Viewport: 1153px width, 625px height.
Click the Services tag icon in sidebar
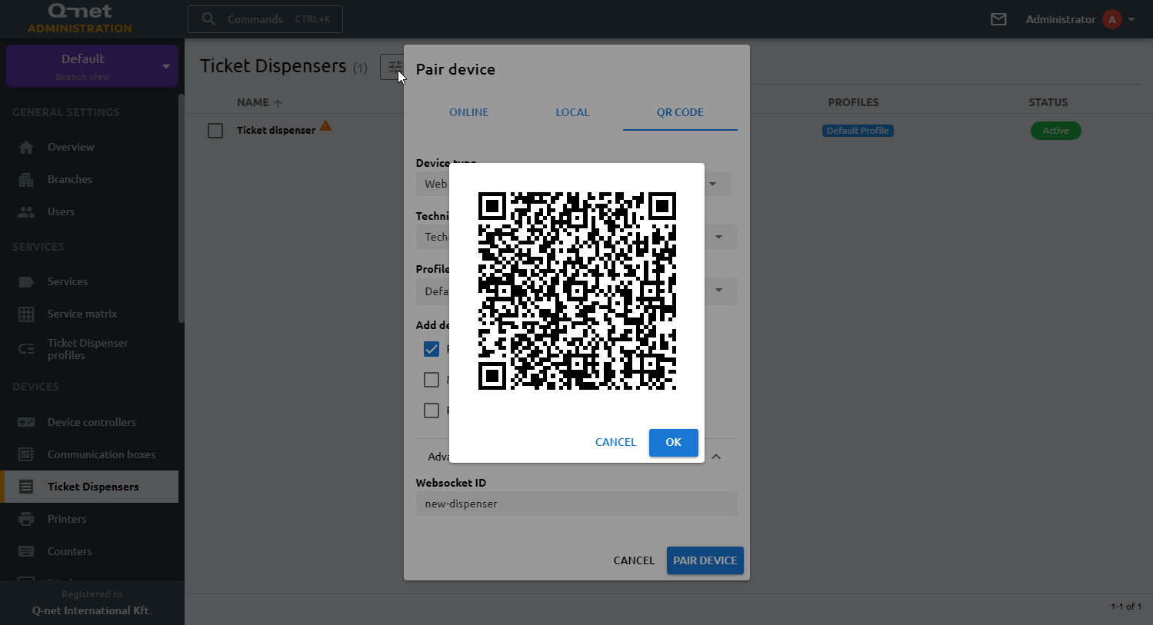pyautogui.click(x=26, y=281)
